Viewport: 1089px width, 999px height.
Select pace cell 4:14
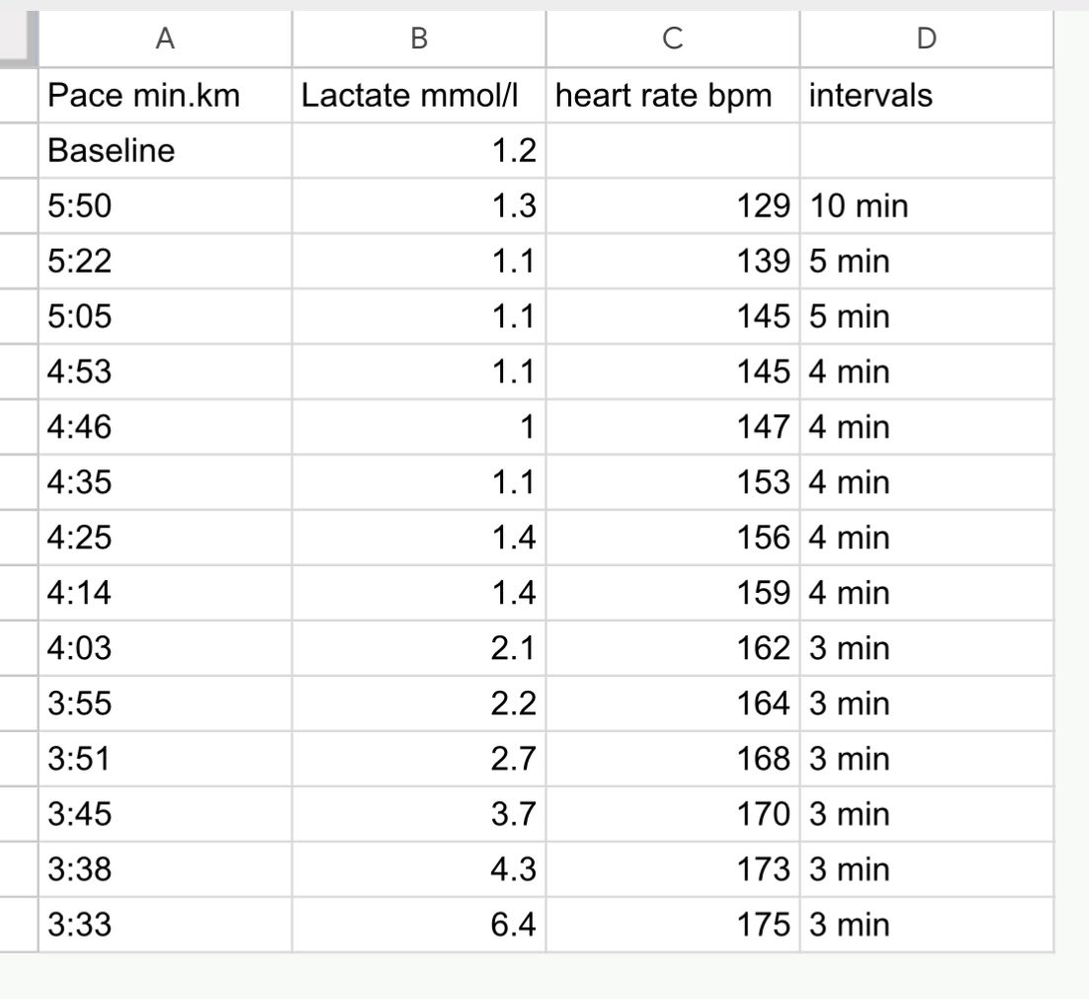165,593
